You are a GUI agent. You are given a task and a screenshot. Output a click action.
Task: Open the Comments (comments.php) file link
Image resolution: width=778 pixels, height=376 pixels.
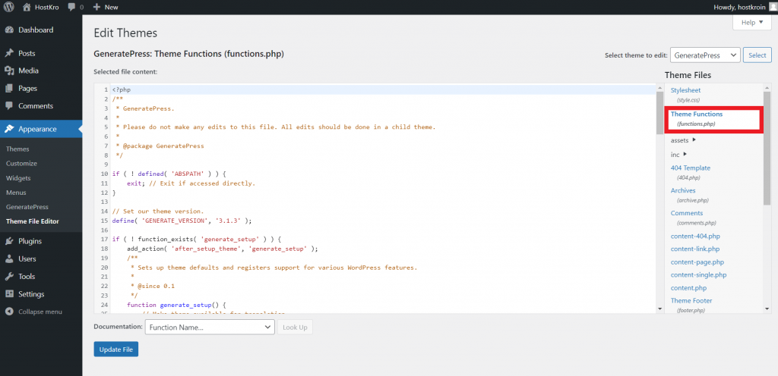tap(687, 213)
